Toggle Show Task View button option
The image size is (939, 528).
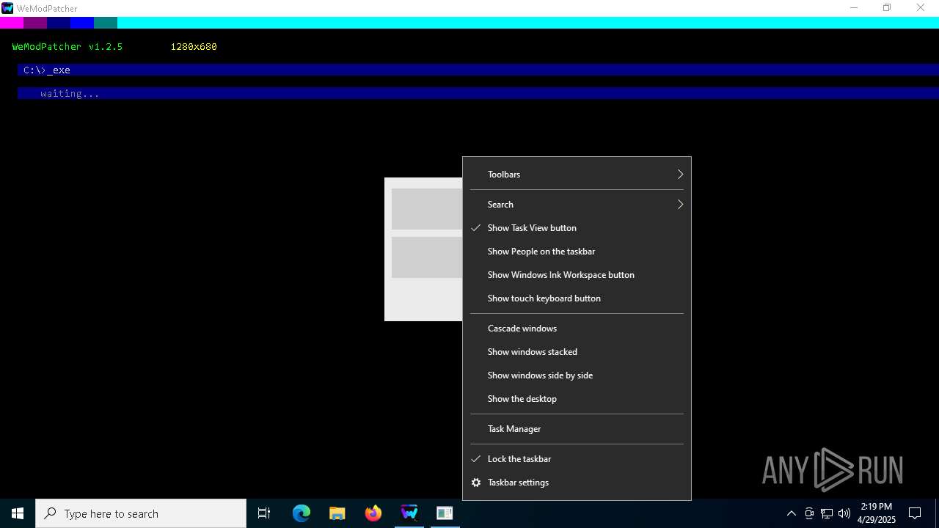[577, 228]
